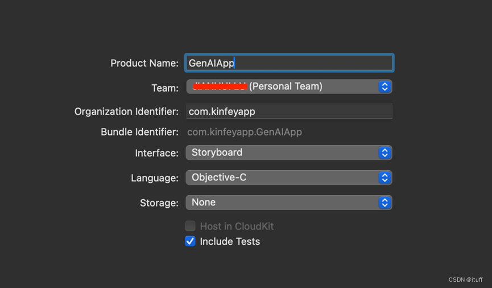This screenshot has width=492, height=288.
Task: Click the Organization Identifier text field
Action: [289, 112]
